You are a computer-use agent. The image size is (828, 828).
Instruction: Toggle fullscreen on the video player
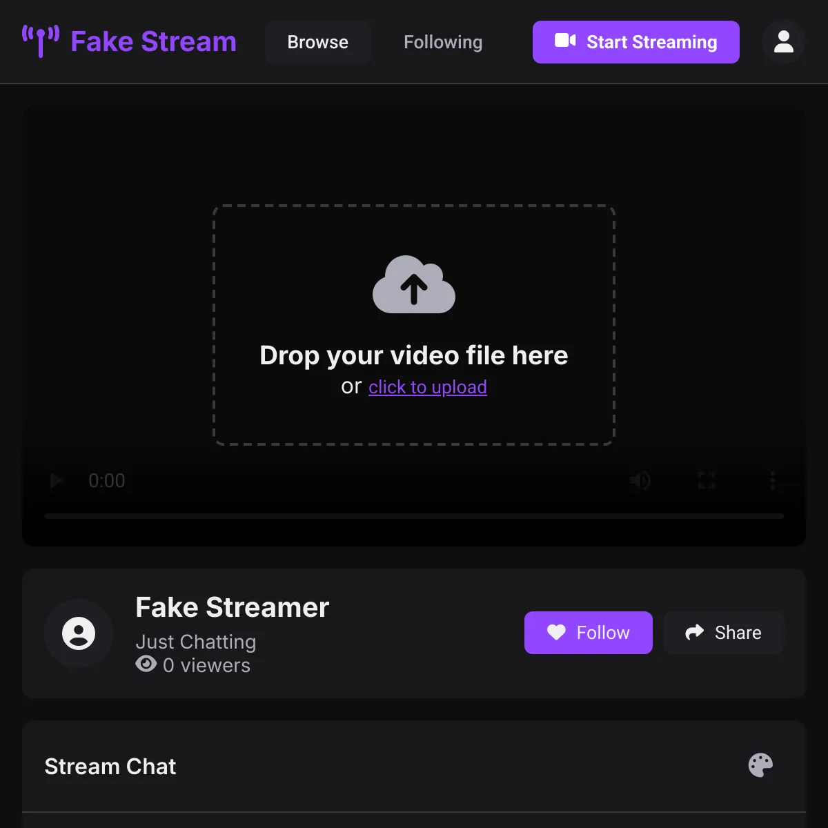(x=706, y=481)
